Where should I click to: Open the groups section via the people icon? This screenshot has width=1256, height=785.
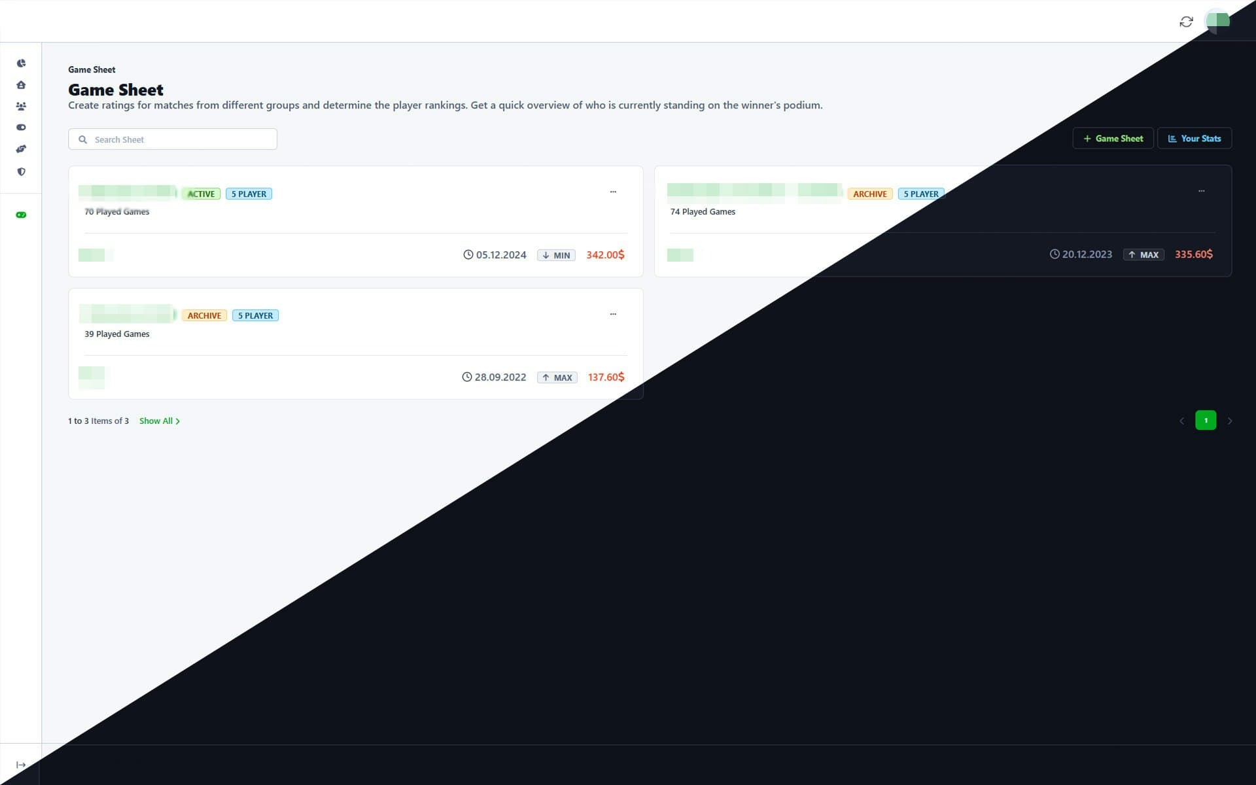point(21,105)
